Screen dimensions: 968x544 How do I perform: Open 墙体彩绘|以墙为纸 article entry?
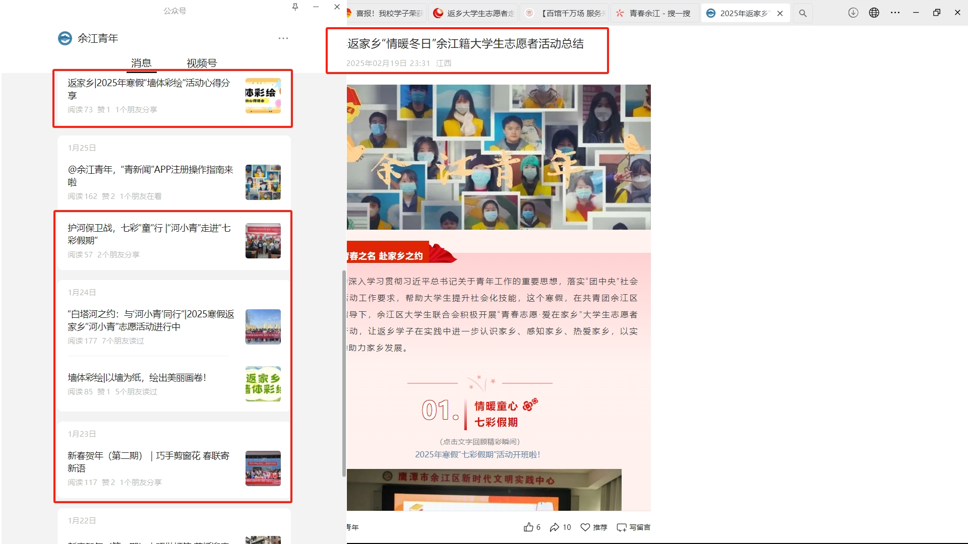click(137, 378)
